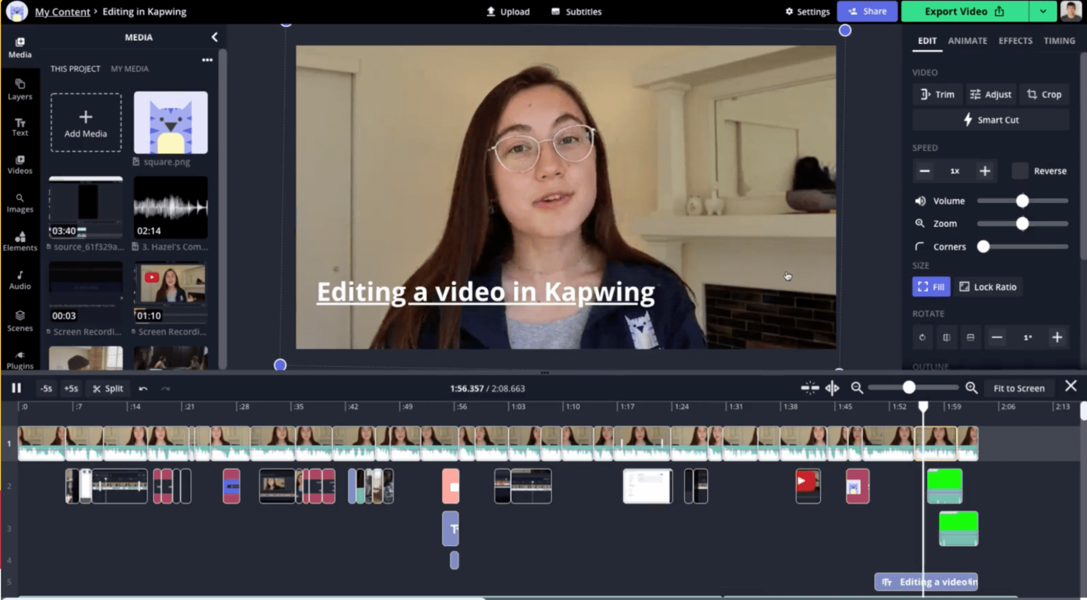
Task: Toggle the Fill size button
Action: coord(931,287)
